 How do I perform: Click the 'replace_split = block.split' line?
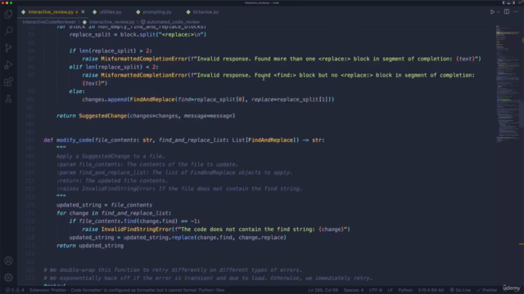pos(138,34)
